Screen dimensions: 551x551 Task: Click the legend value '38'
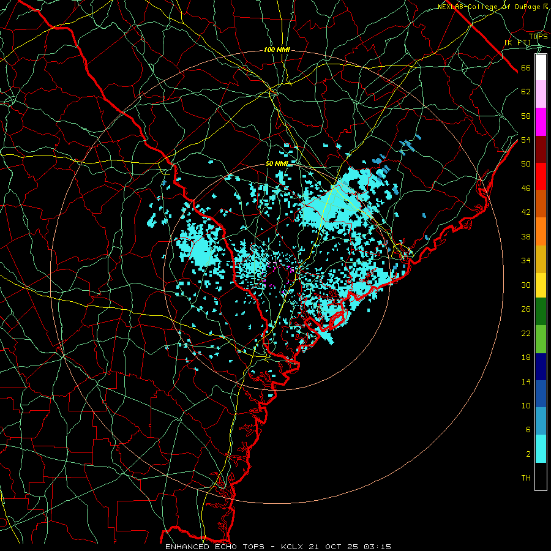click(526, 237)
